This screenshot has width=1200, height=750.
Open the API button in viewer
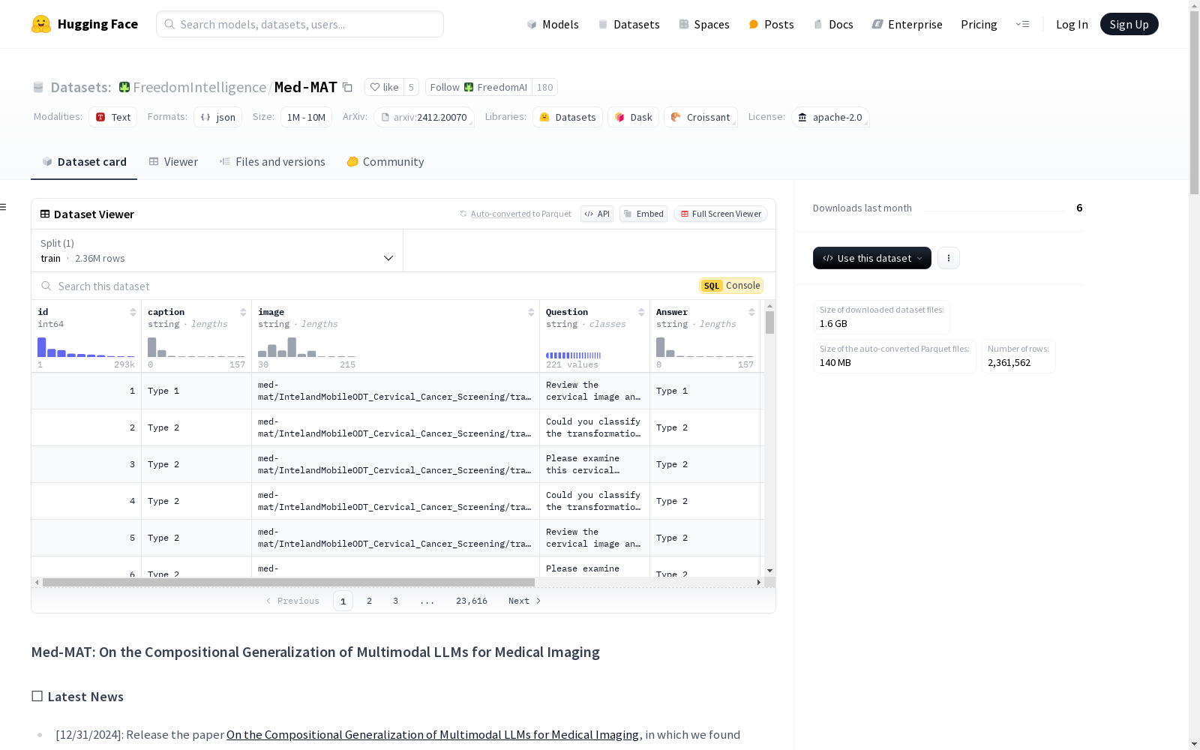click(x=597, y=214)
